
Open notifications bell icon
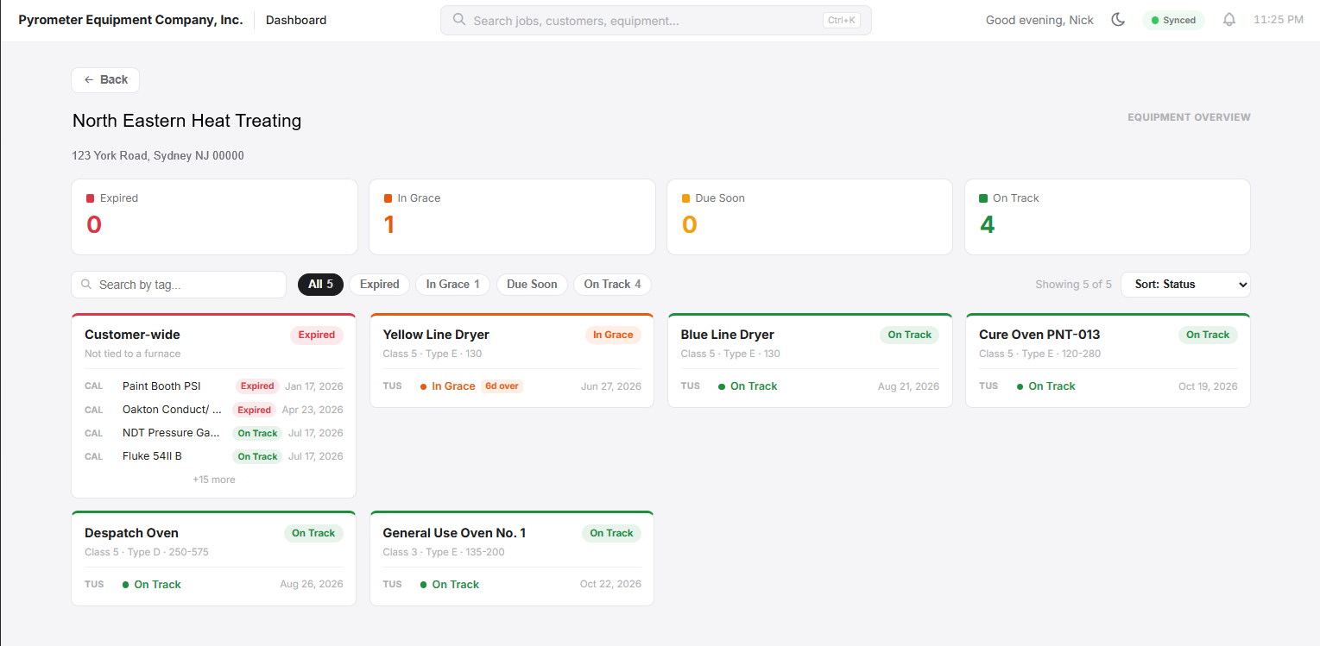(1229, 20)
